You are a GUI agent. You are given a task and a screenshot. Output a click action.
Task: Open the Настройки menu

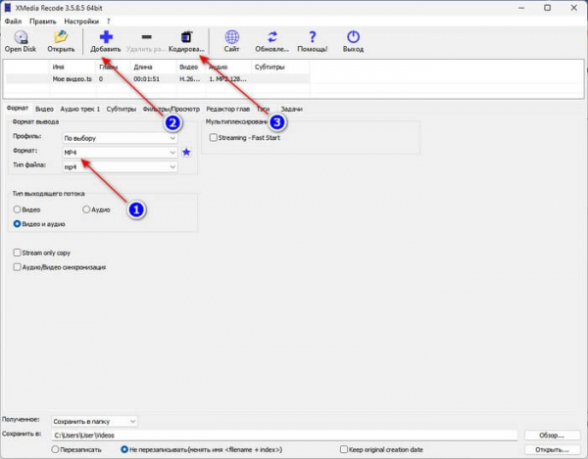(x=81, y=22)
